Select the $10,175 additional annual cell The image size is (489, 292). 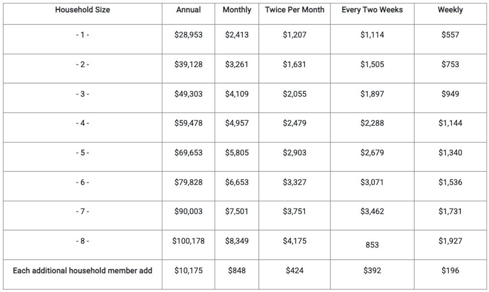tap(188, 270)
